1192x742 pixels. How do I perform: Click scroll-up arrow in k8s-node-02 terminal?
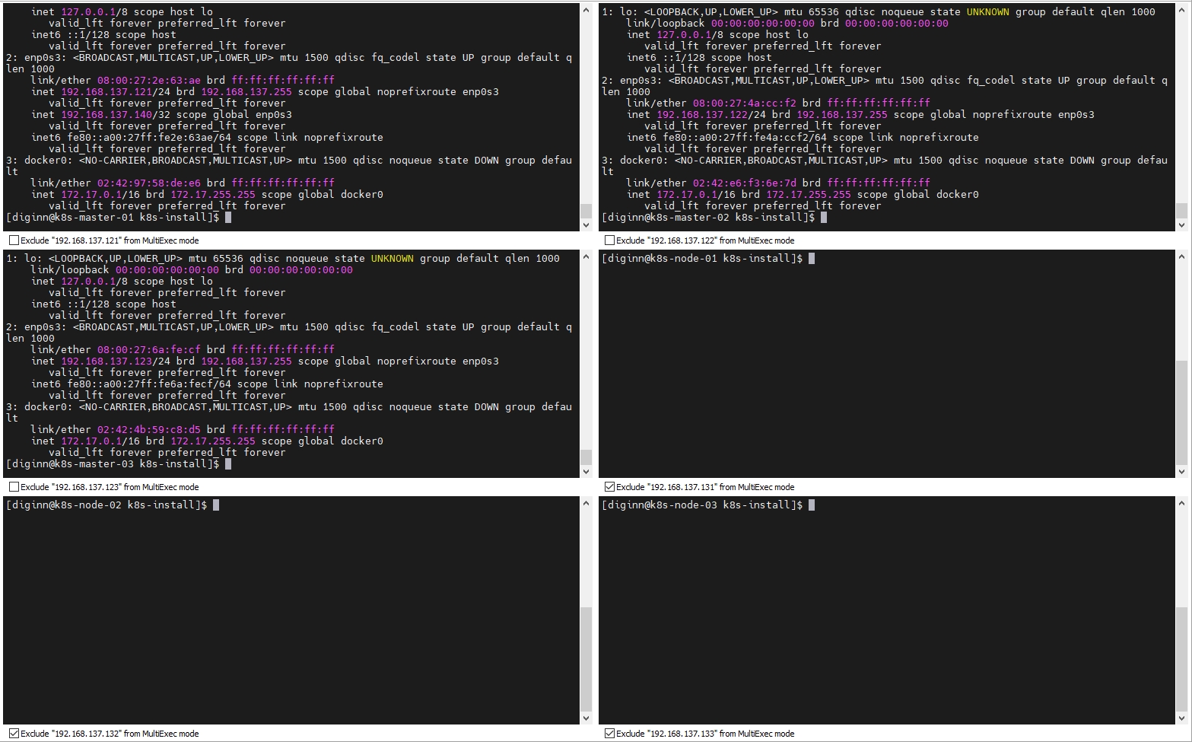pos(586,504)
